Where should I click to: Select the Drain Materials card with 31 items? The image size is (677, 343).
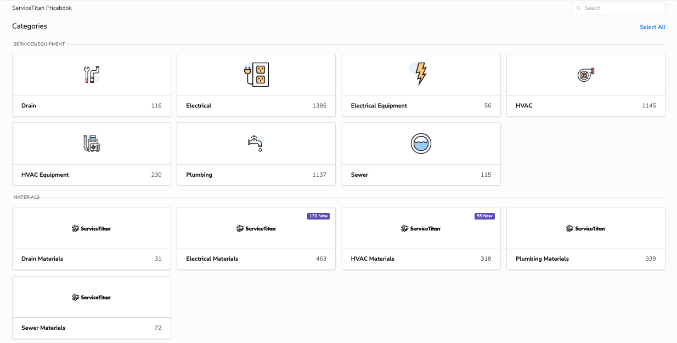[x=91, y=239]
